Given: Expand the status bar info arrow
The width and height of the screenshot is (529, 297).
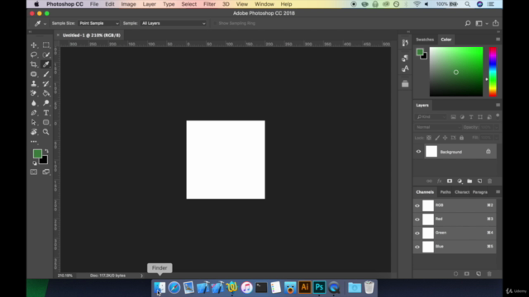Looking at the screenshot, I should click(141, 276).
